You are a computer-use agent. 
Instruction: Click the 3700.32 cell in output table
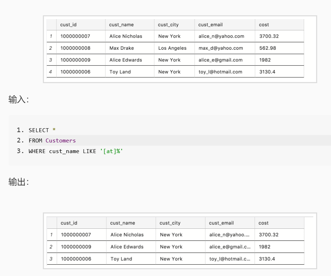point(280,234)
